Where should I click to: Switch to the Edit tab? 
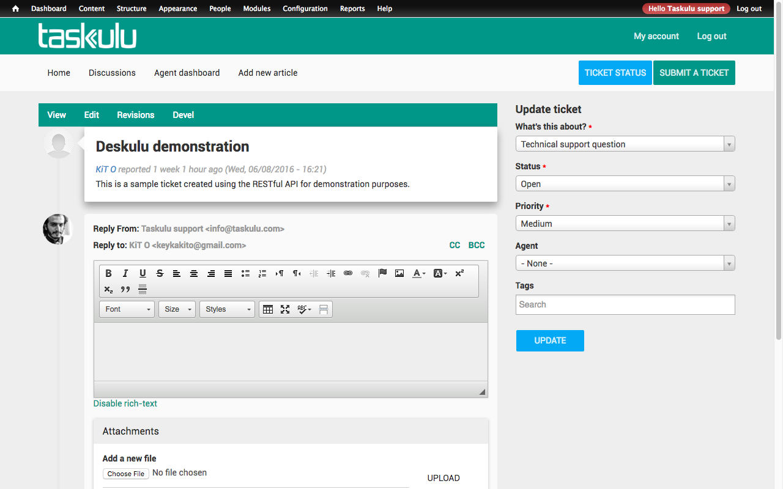(92, 115)
